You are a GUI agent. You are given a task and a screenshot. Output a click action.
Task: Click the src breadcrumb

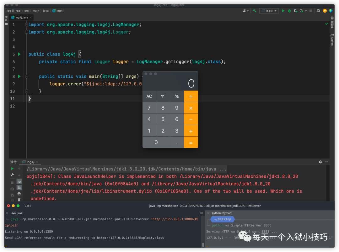point(26,11)
